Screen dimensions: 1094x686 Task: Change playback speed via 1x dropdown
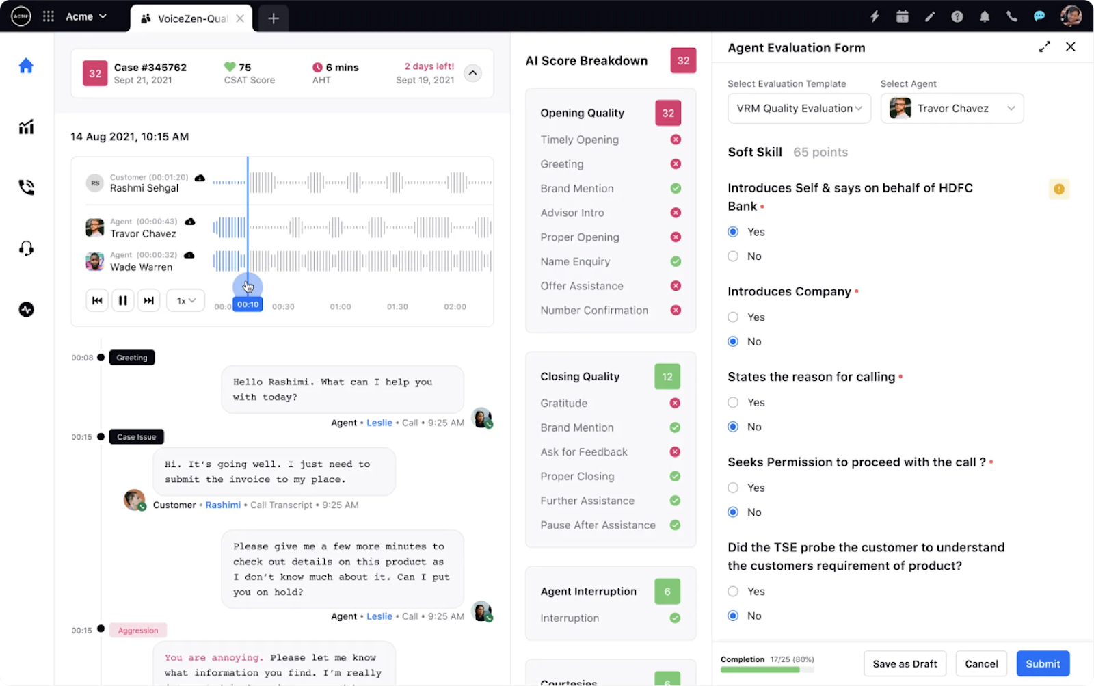pos(185,300)
